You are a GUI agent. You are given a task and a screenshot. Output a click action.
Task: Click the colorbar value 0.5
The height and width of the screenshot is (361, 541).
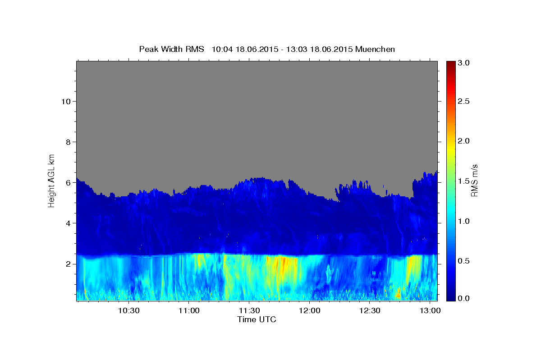tap(464, 260)
